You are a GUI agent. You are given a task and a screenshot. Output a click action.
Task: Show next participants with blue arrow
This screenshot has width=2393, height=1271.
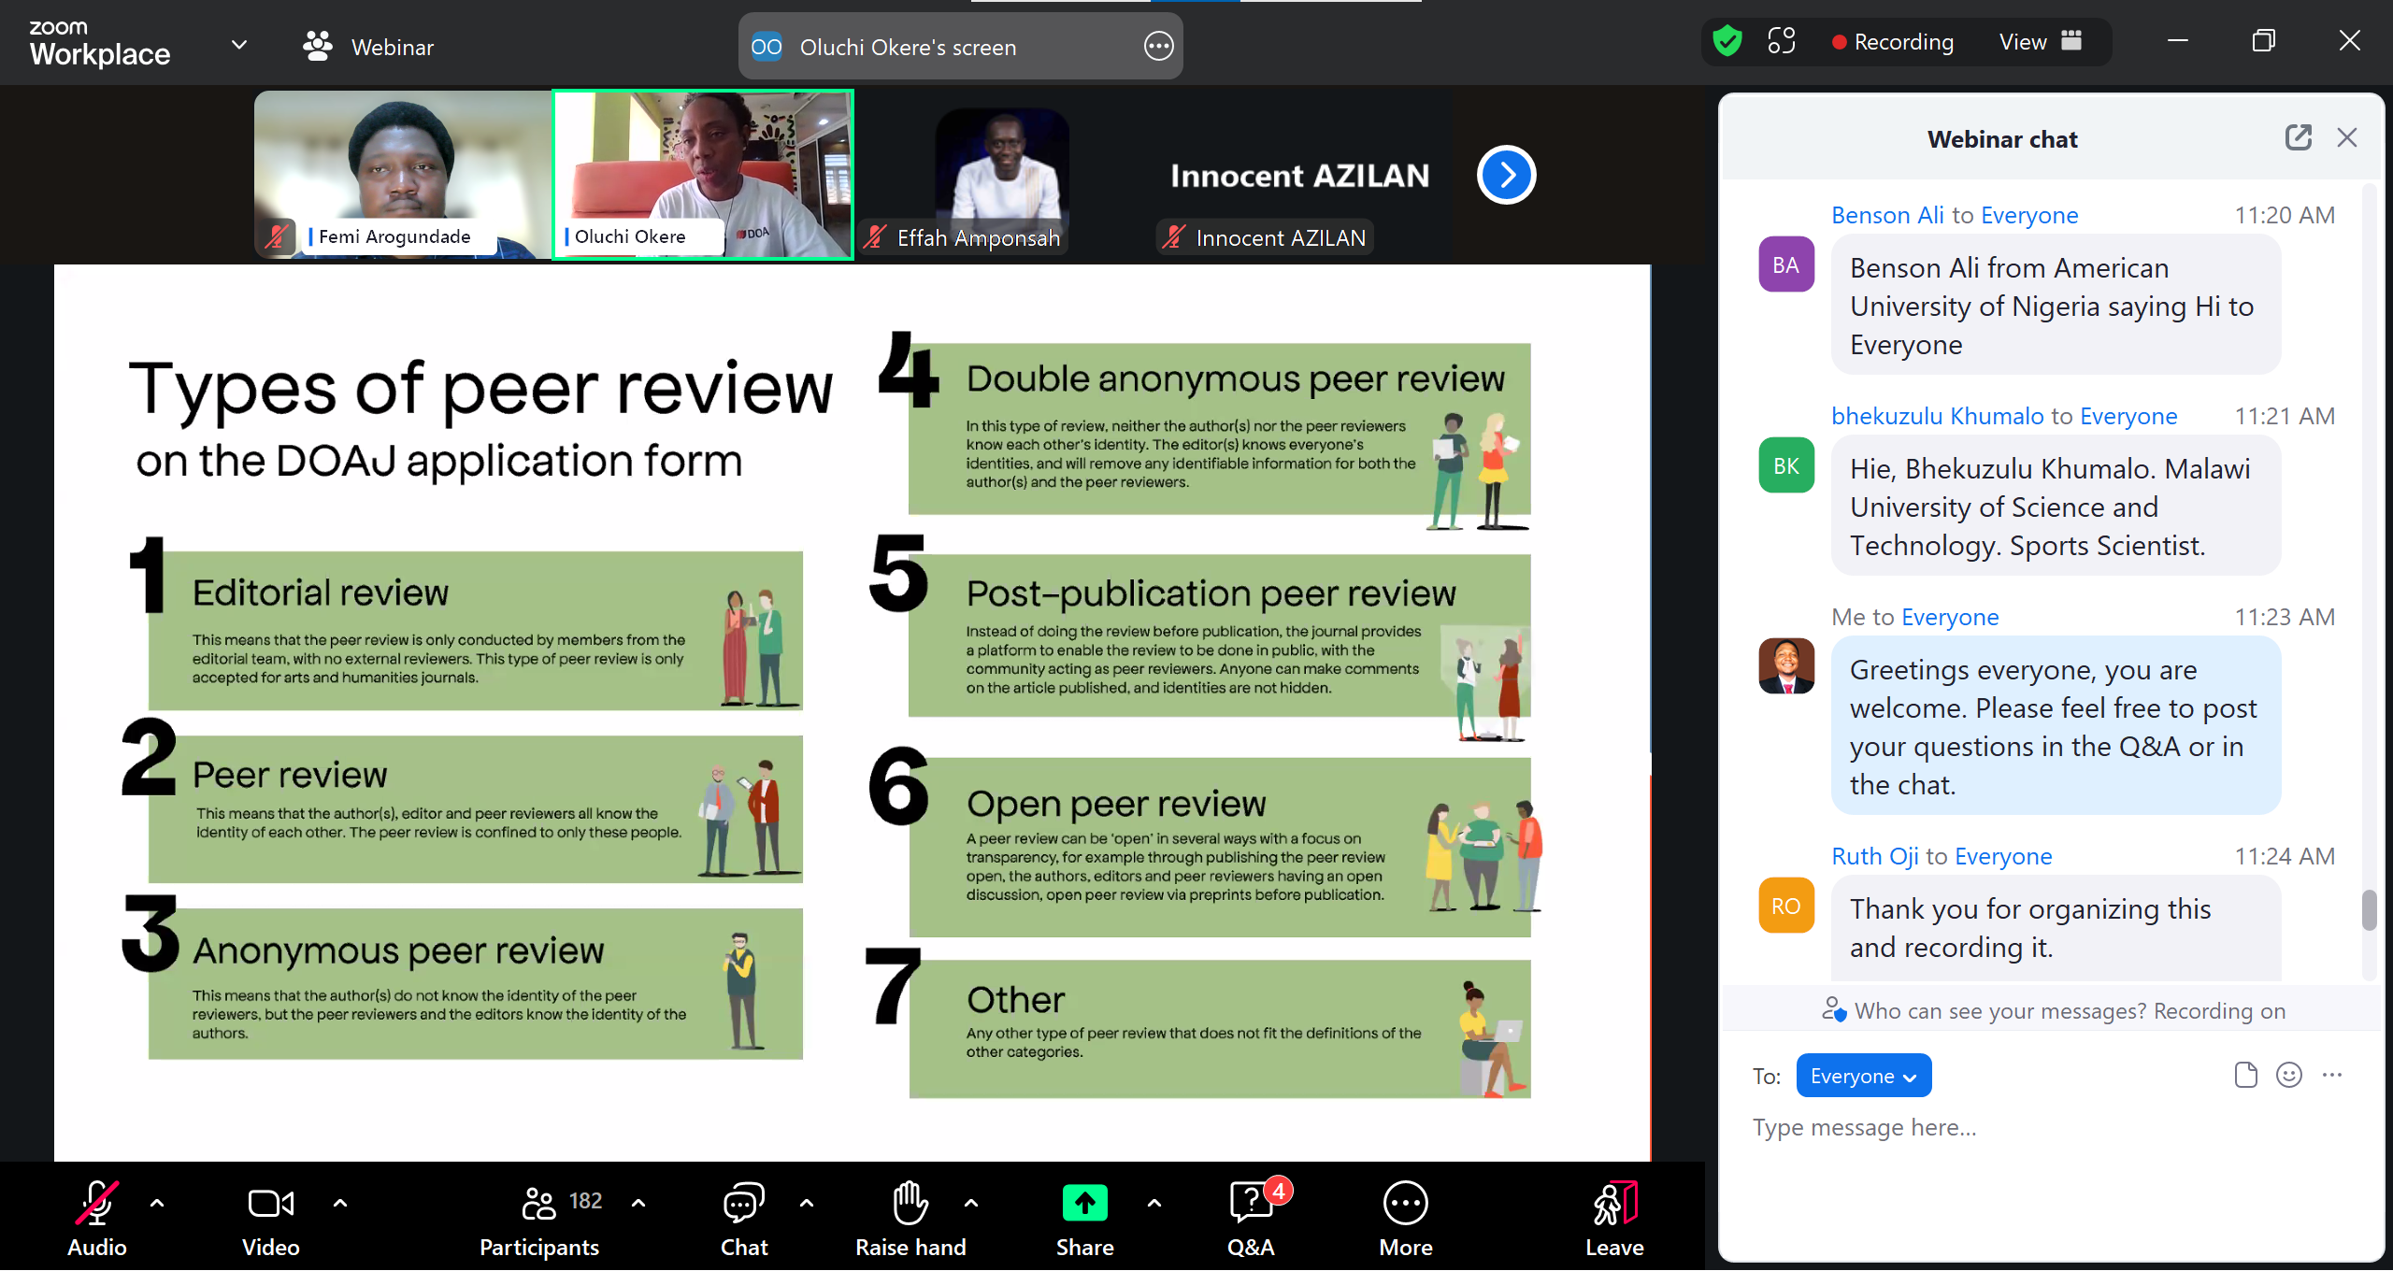point(1507,175)
